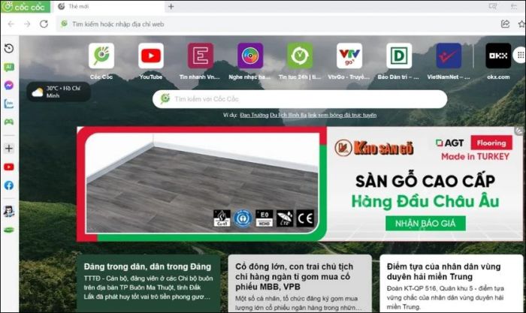Click the 'NHẬN BÁO GIÁ' ad button
526x313 pixels.
coord(425,224)
